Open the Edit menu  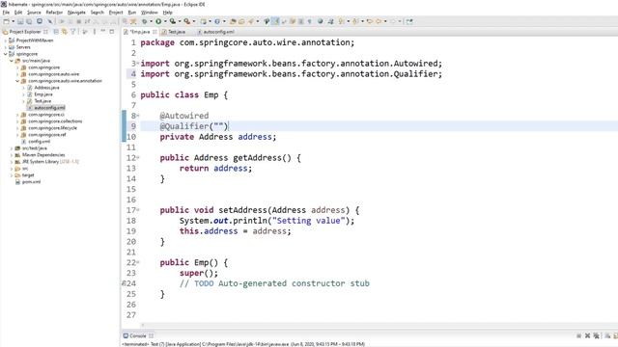click(x=18, y=13)
